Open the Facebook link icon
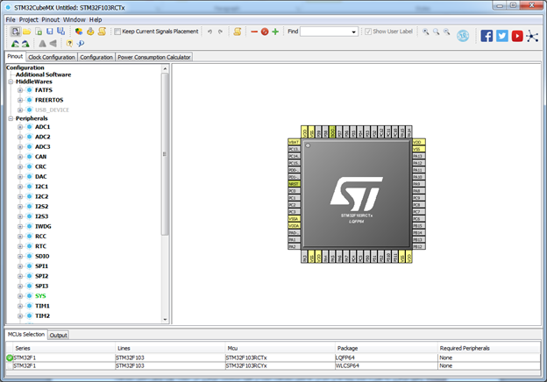The height and width of the screenshot is (382, 547). pyautogui.click(x=487, y=36)
